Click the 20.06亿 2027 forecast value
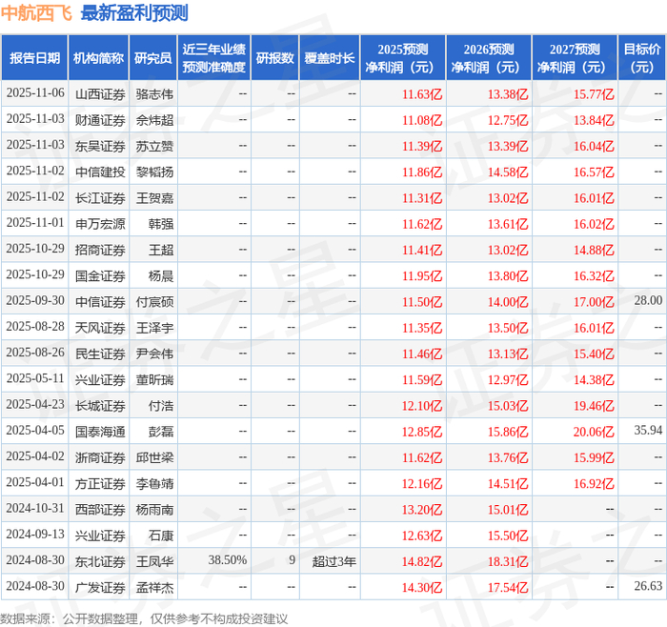Image resolution: width=667 pixels, height=627 pixels. click(594, 432)
